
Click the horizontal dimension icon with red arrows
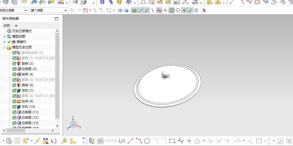[185, 2]
